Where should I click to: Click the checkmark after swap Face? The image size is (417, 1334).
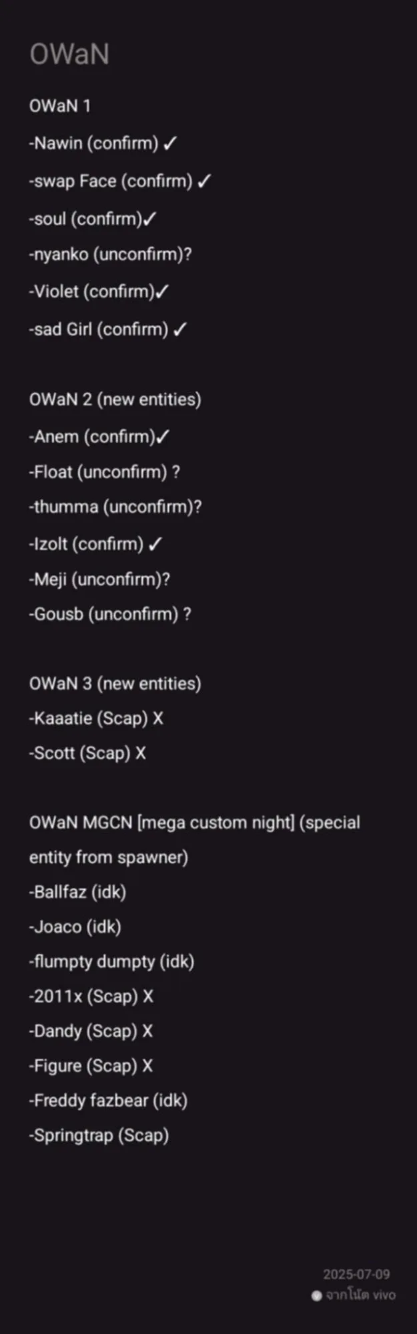click(204, 181)
